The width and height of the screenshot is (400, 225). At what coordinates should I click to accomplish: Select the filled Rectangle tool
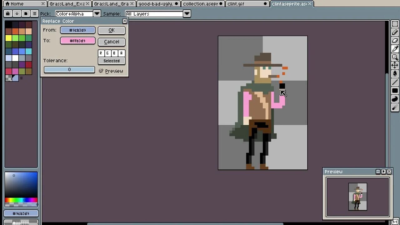tap(395, 91)
